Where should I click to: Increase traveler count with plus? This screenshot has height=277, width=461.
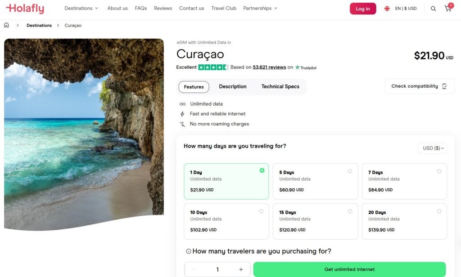coord(241,269)
